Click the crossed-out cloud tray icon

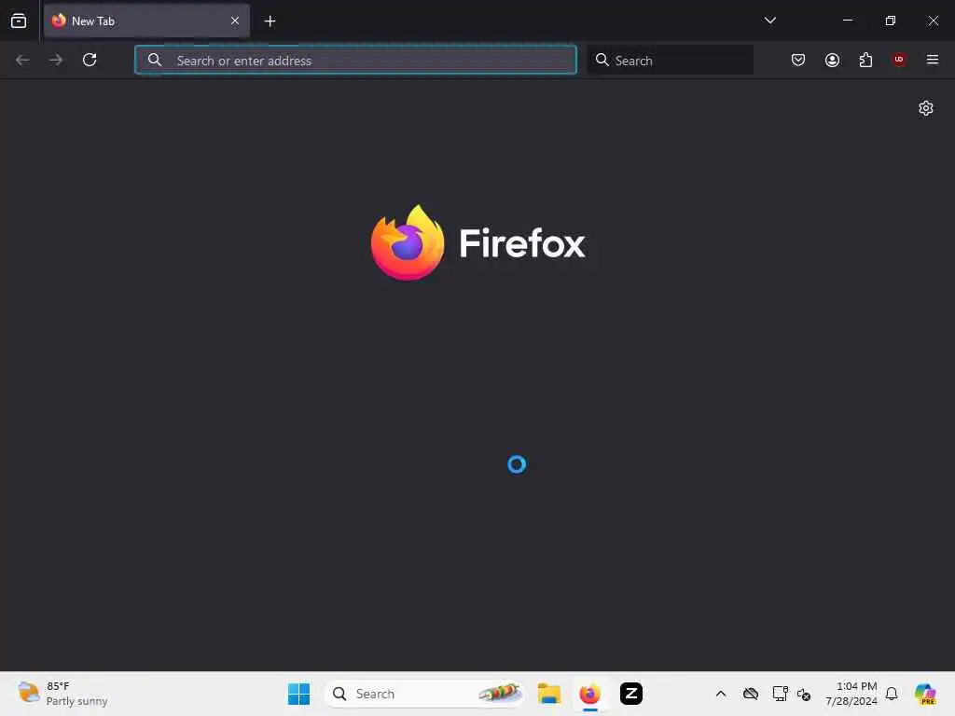[751, 694]
